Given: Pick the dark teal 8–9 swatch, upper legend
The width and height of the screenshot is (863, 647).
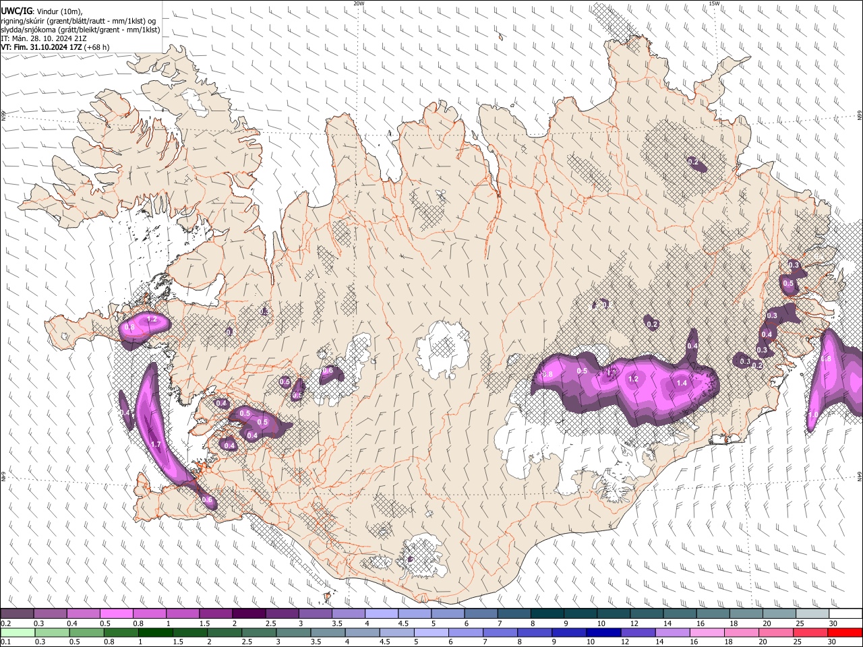Looking at the screenshot, I should (547, 614).
